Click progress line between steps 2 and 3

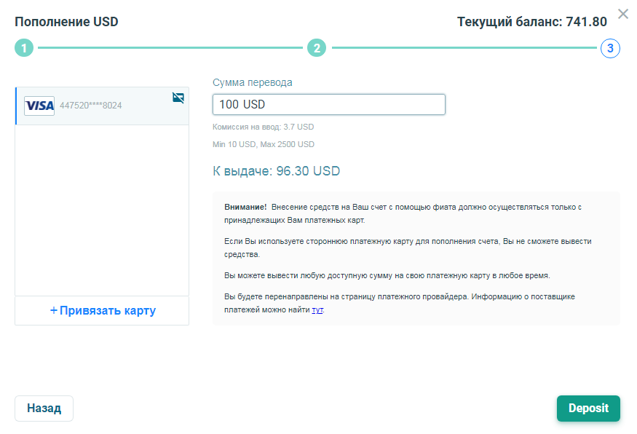click(464, 48)
